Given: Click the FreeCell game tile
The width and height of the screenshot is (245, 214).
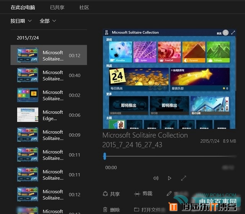Looking at the screenshot, I should point(169,52).
